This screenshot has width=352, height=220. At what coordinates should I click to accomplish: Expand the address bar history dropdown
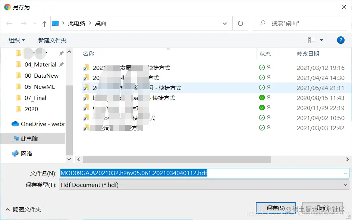(x=225, y=23)
